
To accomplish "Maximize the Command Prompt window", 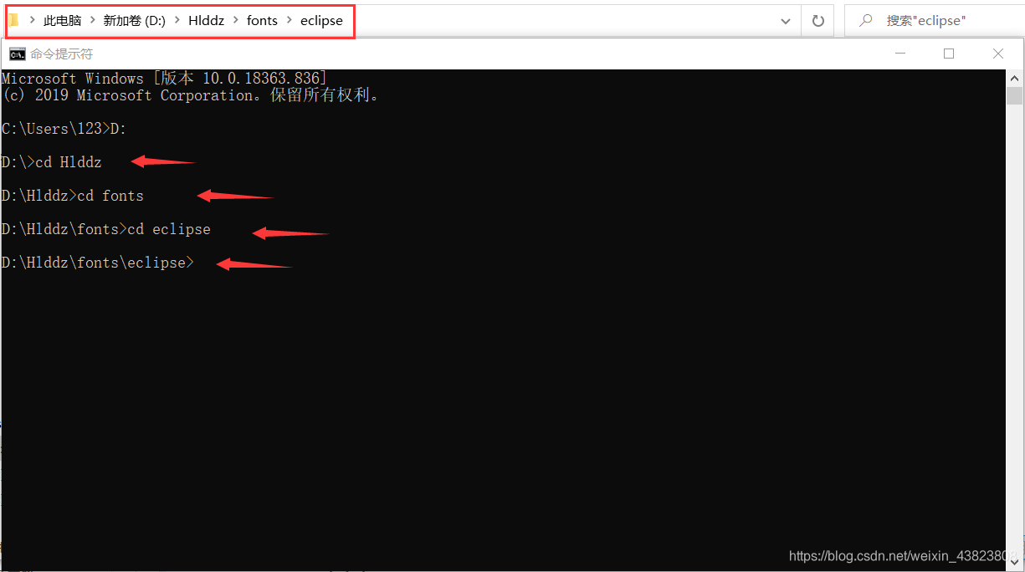I will 949,54.
